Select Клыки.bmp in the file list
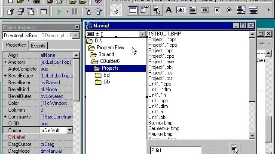The height and width of the screenshot is (154, 275). coord(160,134)
